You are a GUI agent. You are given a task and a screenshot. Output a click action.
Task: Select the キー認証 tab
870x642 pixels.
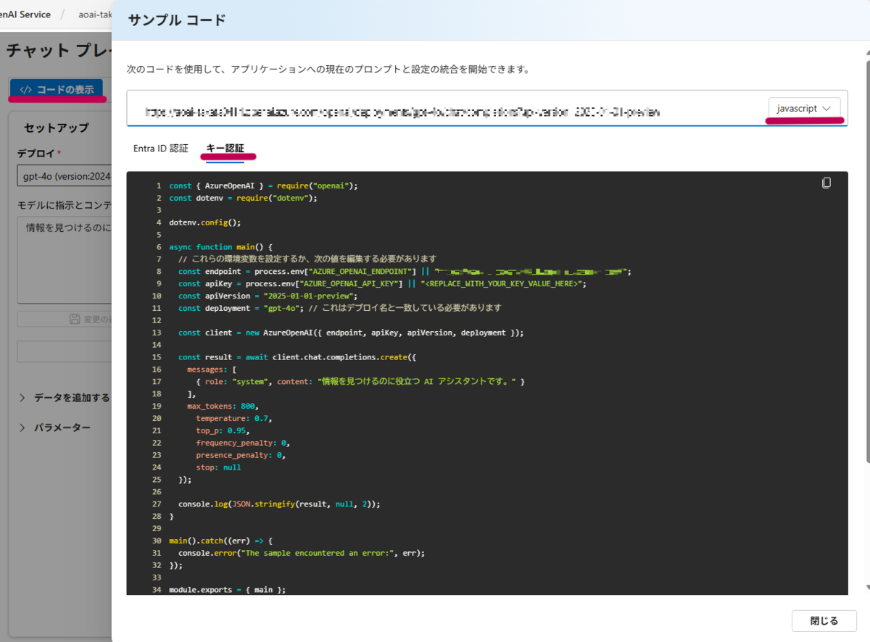[x=225, y=148]
